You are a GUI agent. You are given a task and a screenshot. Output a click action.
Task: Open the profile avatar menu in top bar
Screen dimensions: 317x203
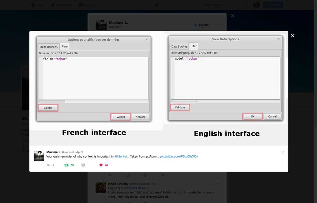[256, 5]
